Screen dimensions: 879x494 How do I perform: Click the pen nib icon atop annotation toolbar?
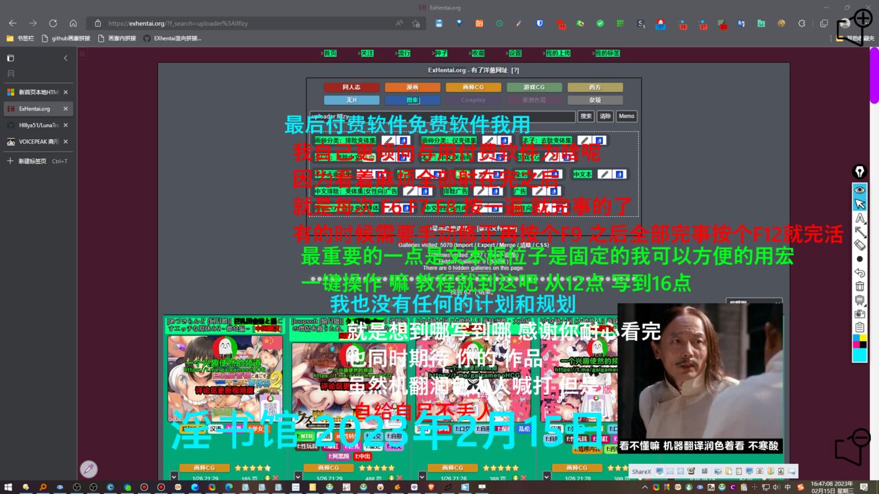point(860,172)
